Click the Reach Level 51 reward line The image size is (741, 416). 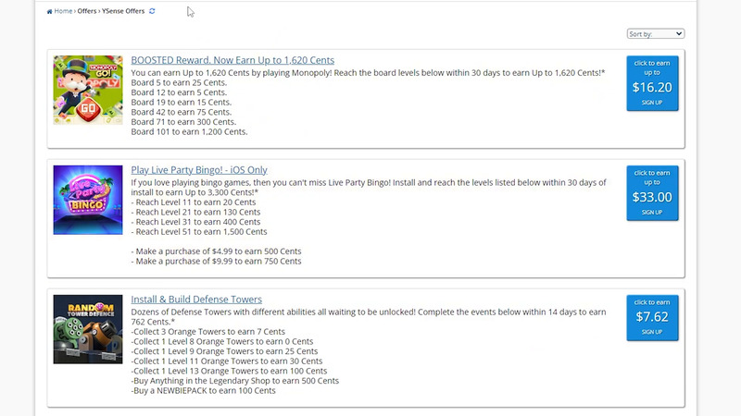coord(198,231)
